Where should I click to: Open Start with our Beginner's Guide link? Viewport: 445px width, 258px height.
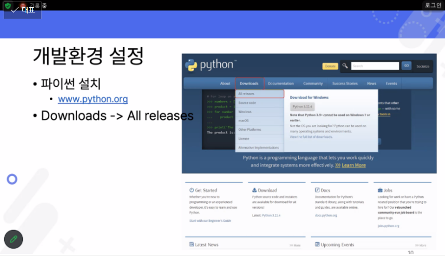pyautogui.click(x=210, y=221)
